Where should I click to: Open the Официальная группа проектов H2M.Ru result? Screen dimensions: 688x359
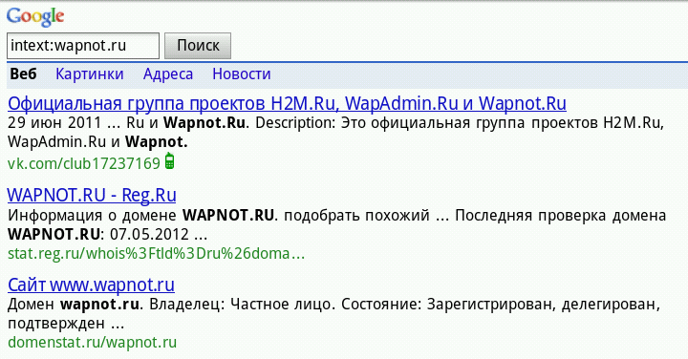287,103
